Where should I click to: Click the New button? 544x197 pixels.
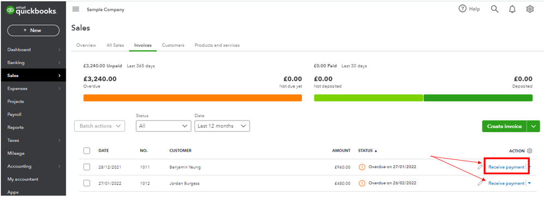tap(33, 30)
